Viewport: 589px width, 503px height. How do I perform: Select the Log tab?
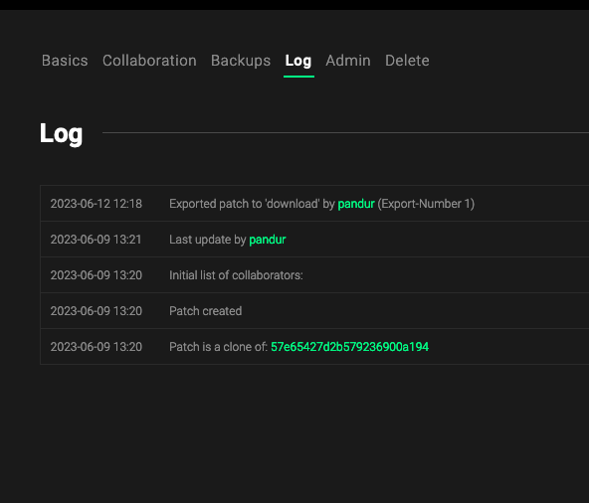298,61
